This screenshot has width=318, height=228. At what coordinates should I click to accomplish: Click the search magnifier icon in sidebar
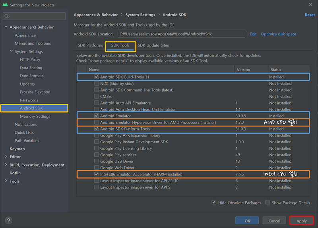[7, 16]
